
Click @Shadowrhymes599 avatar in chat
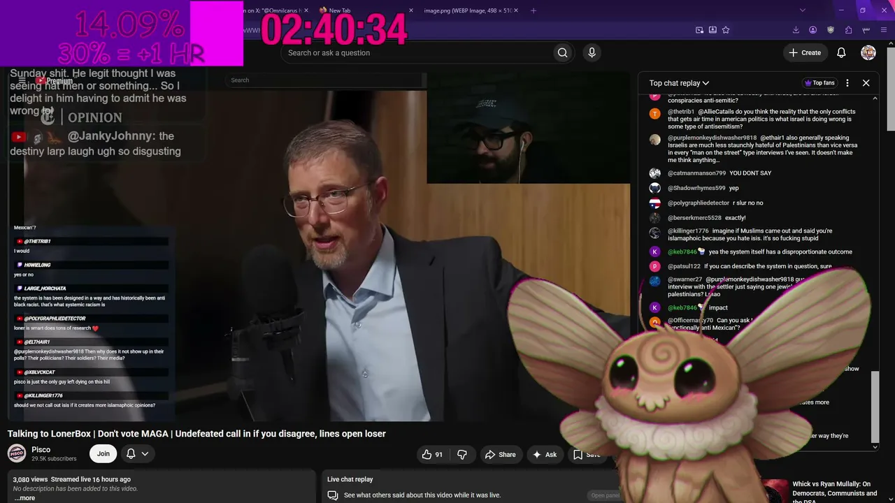tap(654, 188)
